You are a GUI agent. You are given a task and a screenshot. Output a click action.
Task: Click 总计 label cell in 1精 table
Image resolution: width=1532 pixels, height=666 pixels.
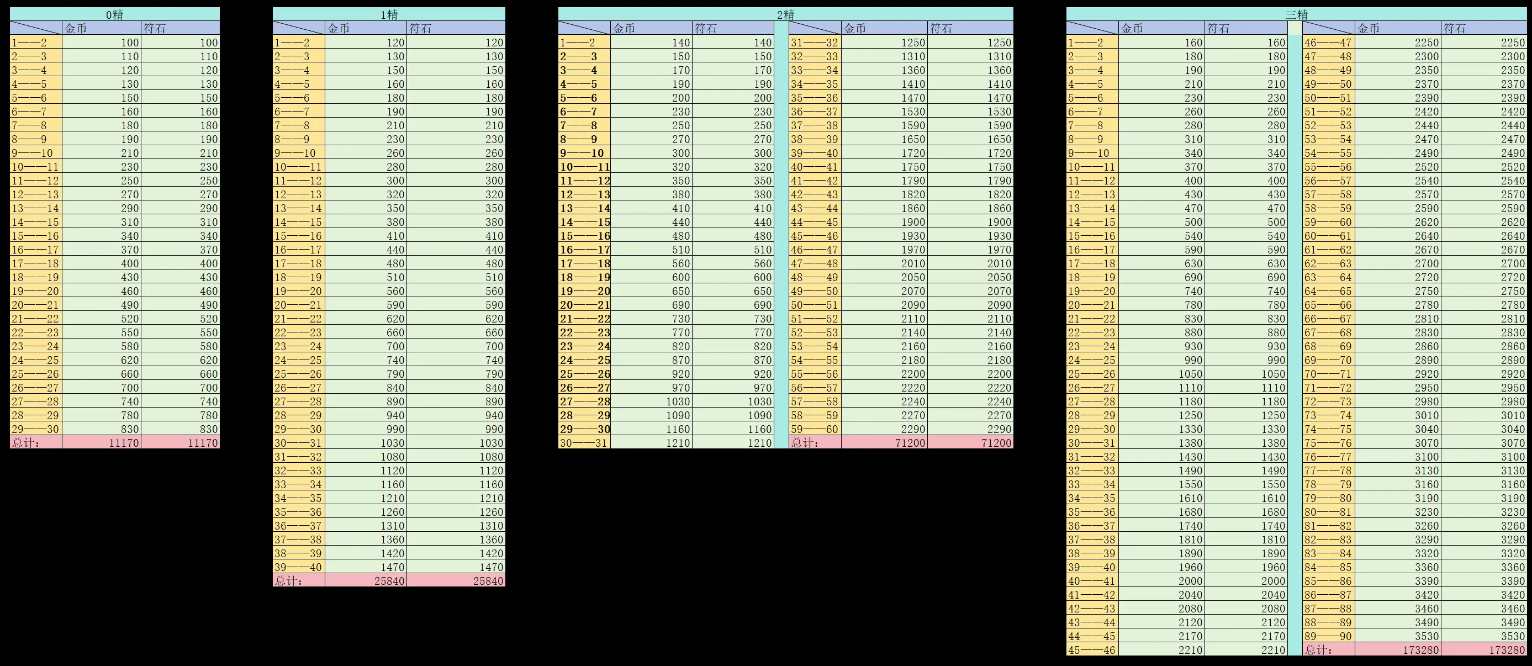point(299,581)
